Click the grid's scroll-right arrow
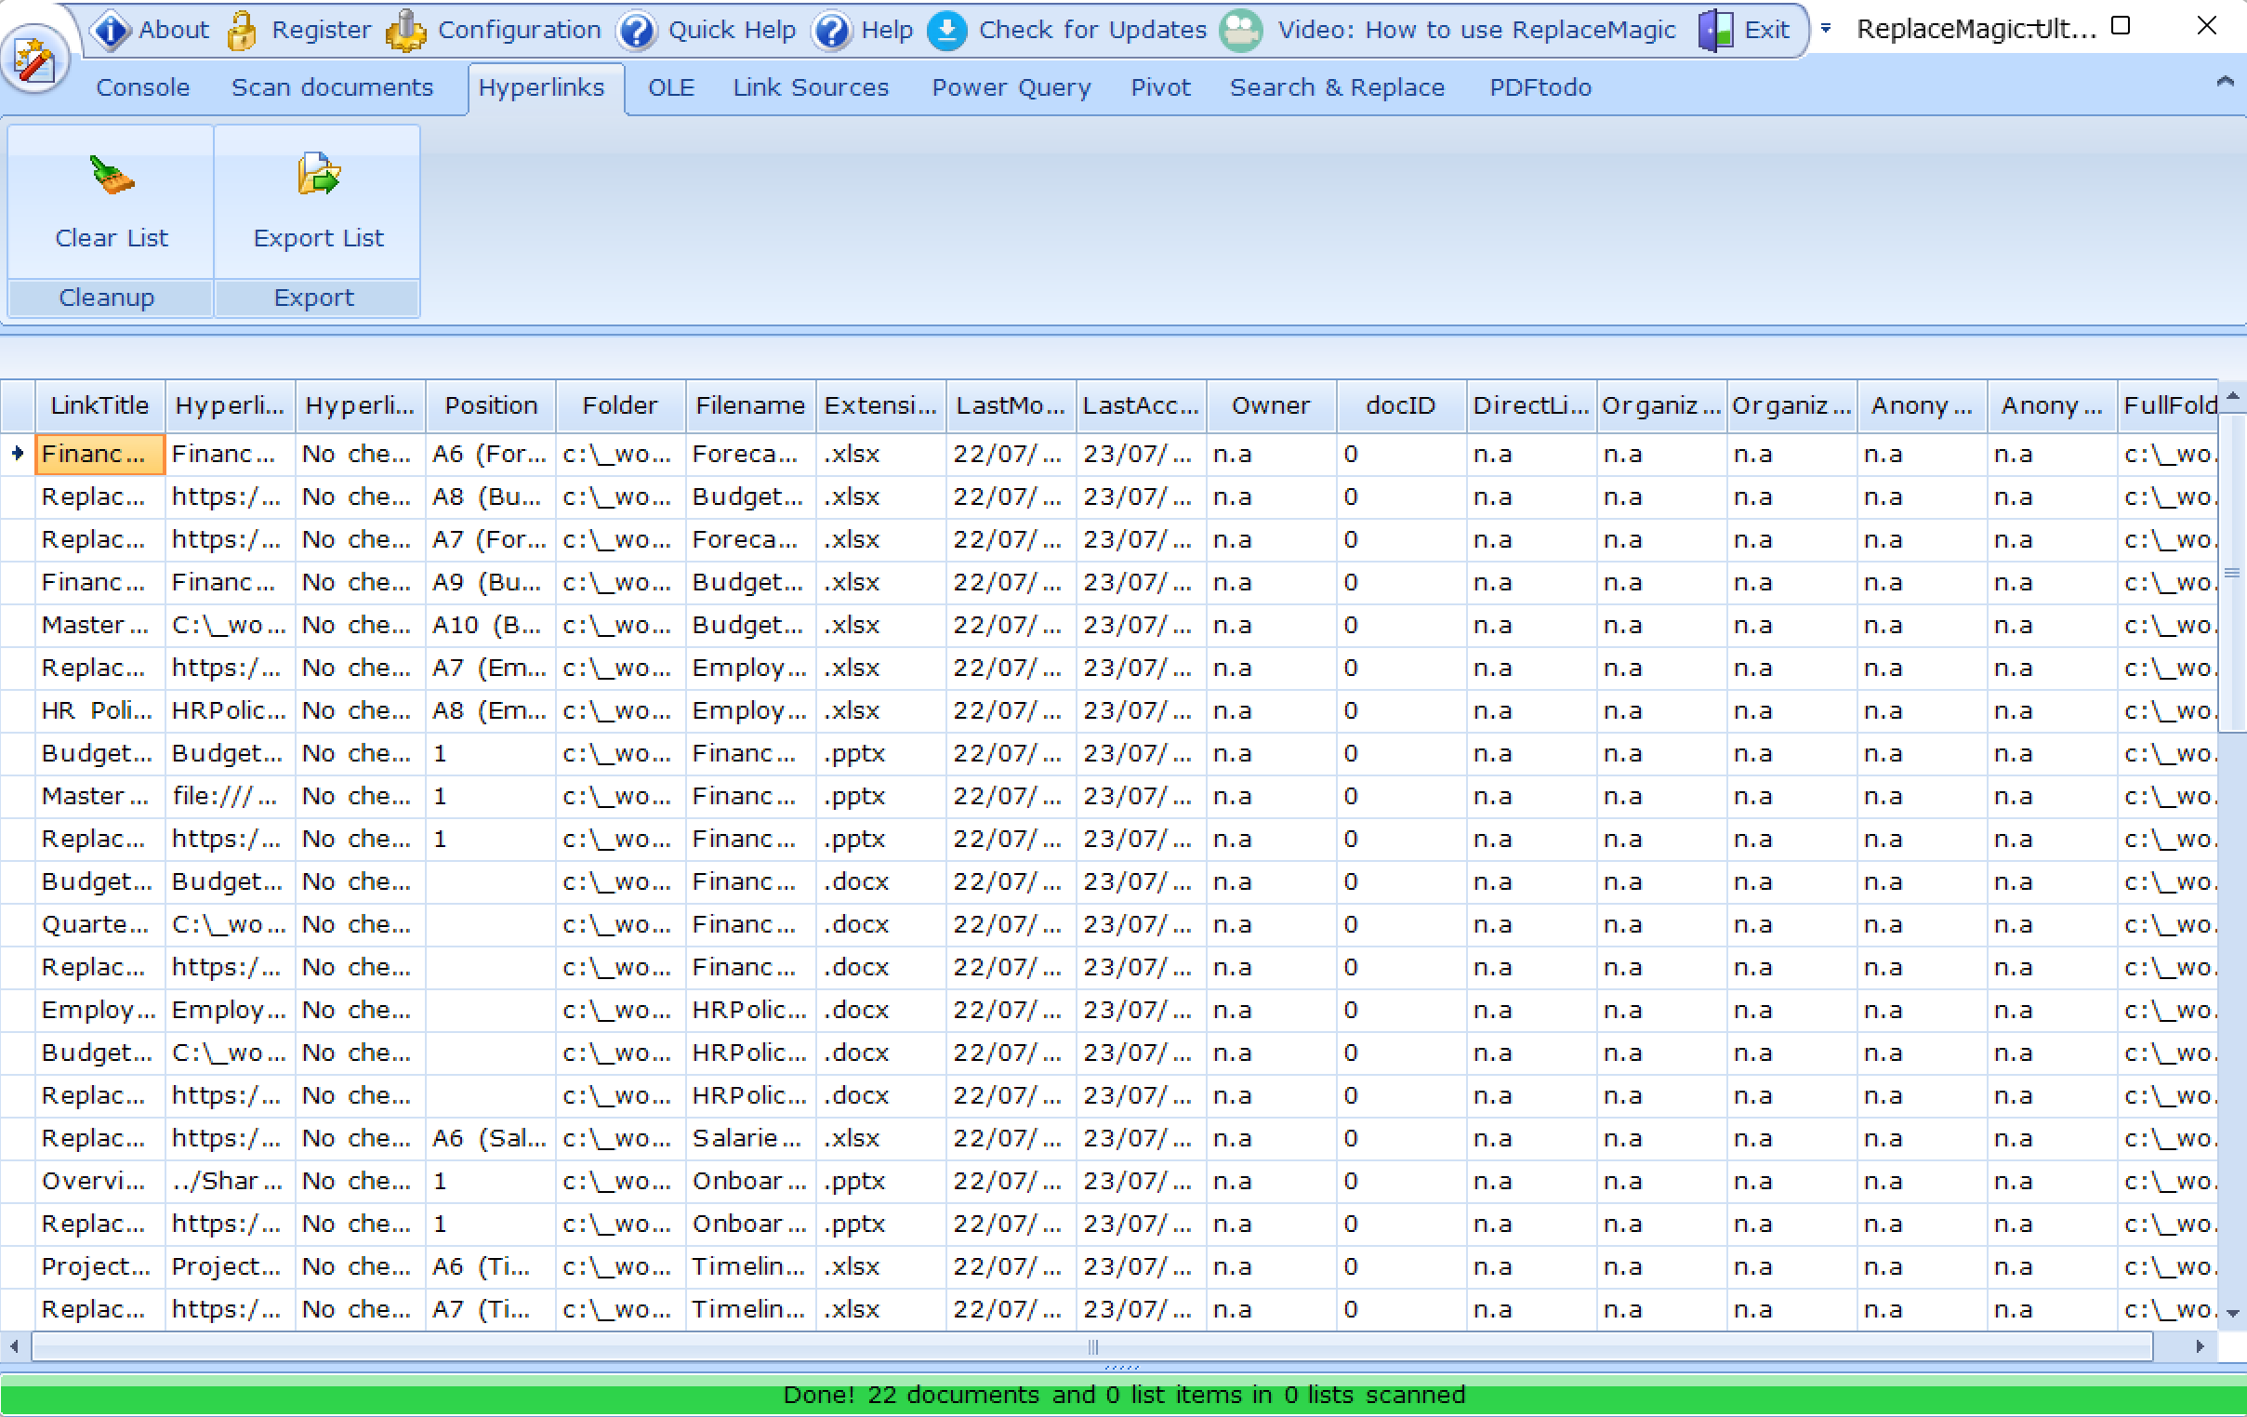 [x=2201, y=1347]
